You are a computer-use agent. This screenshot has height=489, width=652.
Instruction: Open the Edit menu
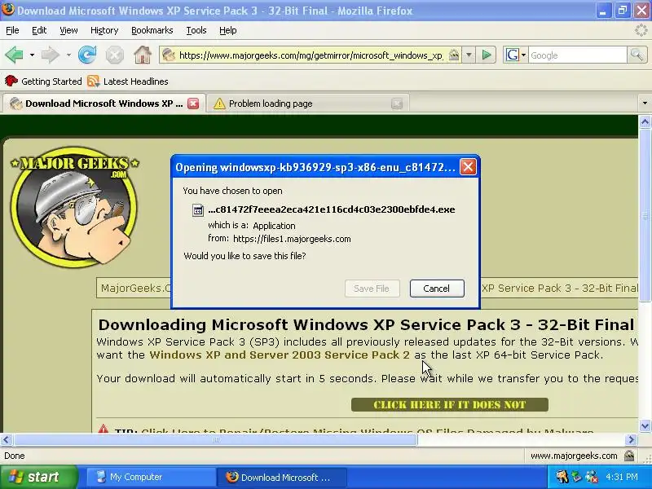(39, 30)
